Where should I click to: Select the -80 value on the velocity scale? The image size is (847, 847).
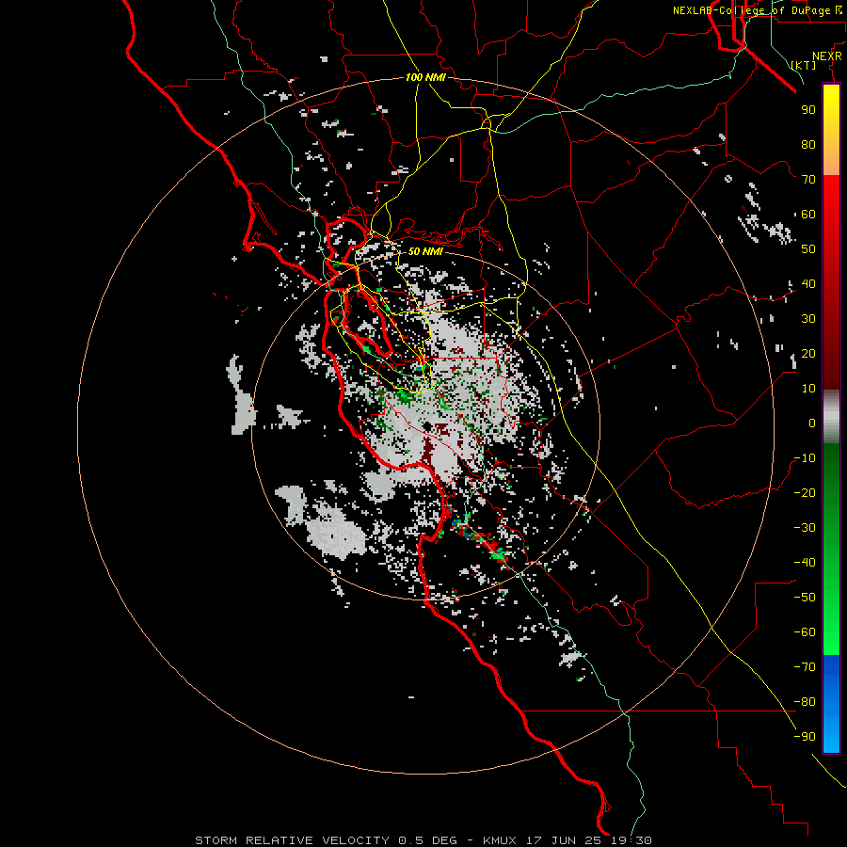(805, 702)
